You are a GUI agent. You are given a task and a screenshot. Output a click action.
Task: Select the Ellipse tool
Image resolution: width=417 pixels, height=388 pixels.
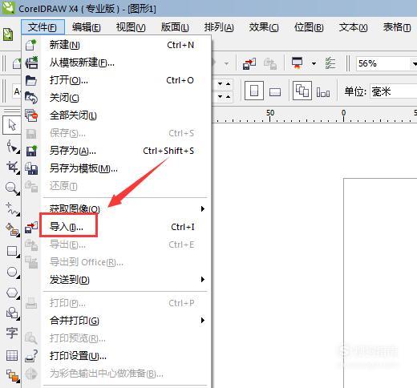tap(12, 272)
